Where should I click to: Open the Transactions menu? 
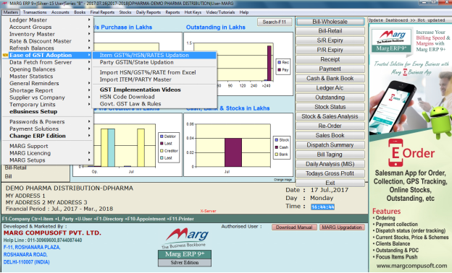pyautogui.click(x=35, y=12)
